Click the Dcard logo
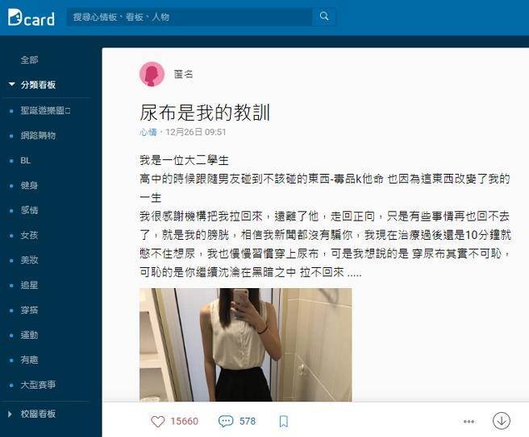The height and width of the screenshot is (437, 529). tap(31, 18)
